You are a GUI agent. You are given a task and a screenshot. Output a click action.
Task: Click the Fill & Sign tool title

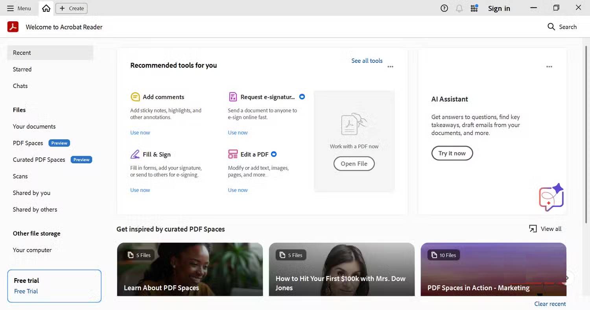[x=157, y=154]
